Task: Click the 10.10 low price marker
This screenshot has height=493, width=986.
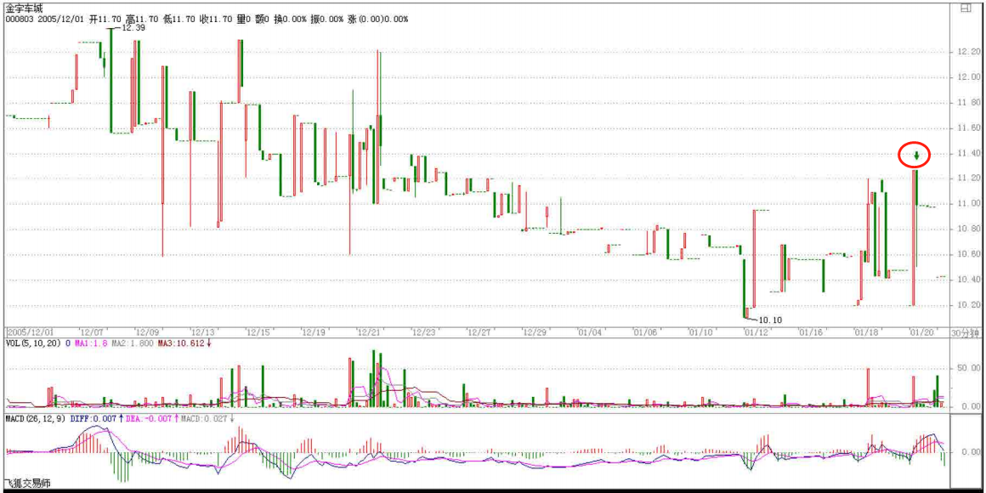Action: (x=769, y=320)
